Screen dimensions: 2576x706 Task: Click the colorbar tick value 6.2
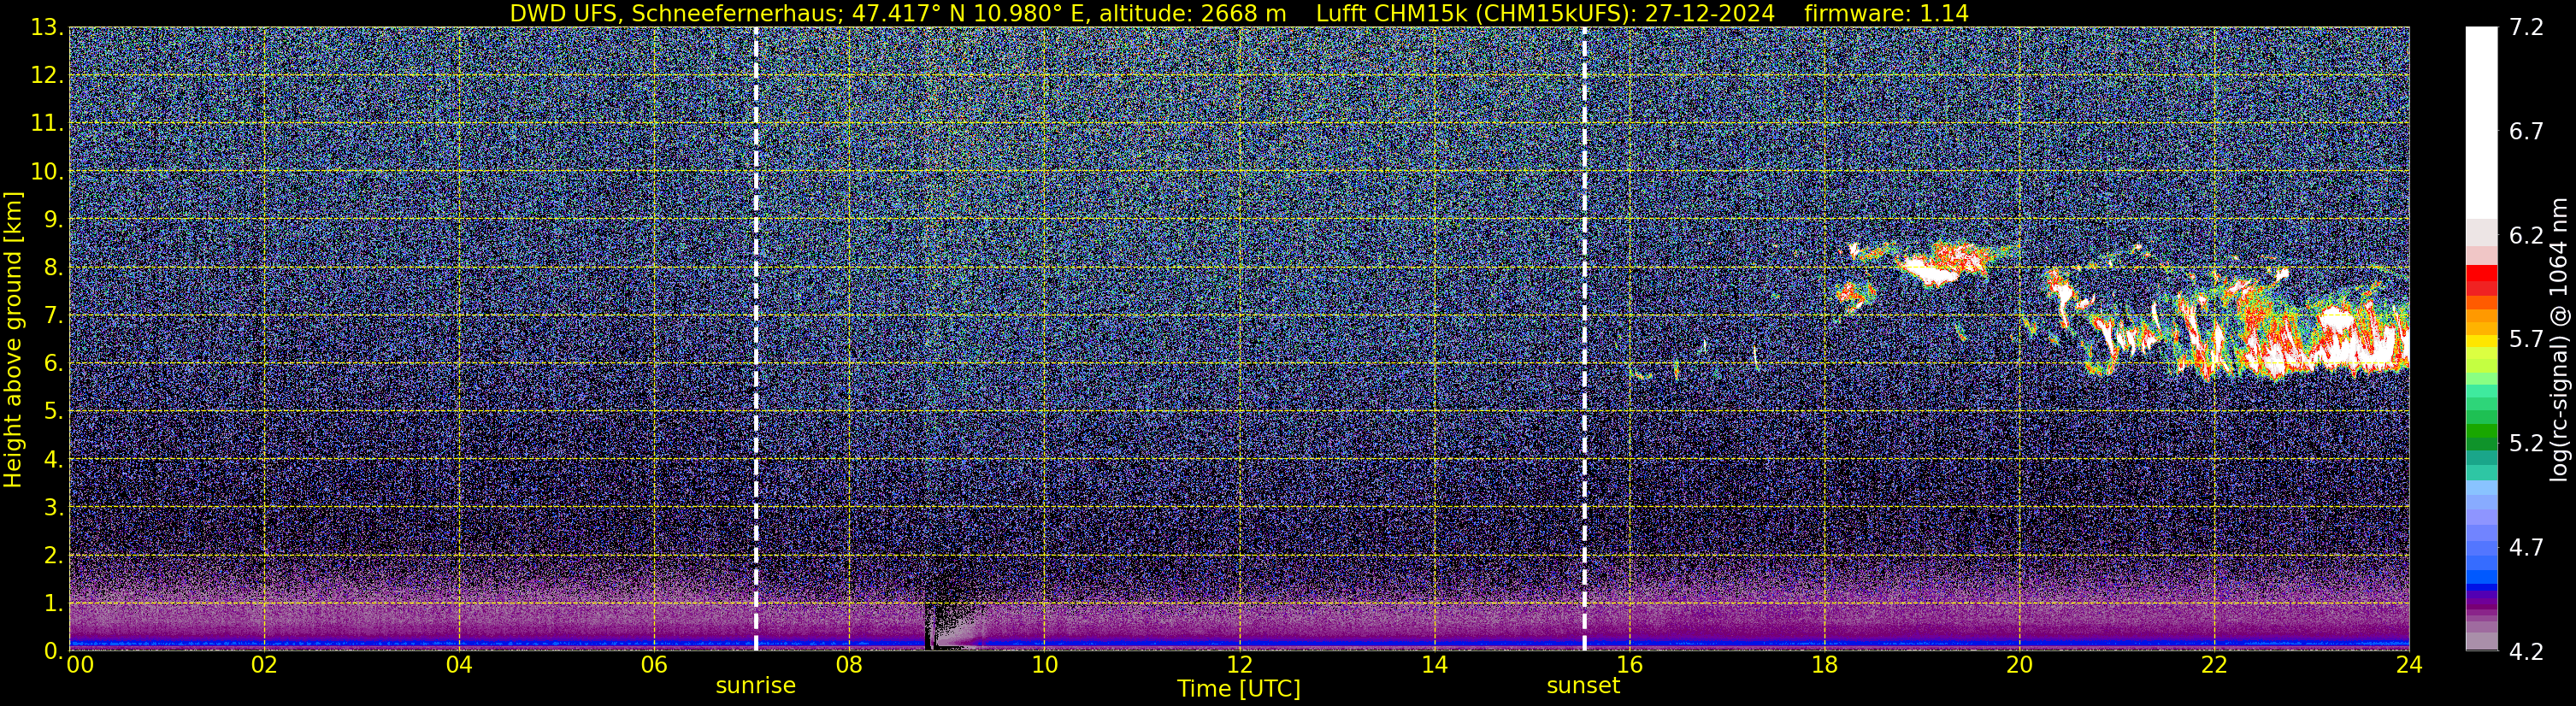pyautogui.click(x=2526, y=236)
